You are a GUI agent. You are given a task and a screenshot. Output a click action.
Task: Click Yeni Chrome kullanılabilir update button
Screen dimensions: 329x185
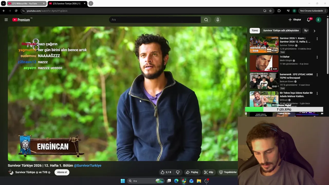[x=311, y=11]
